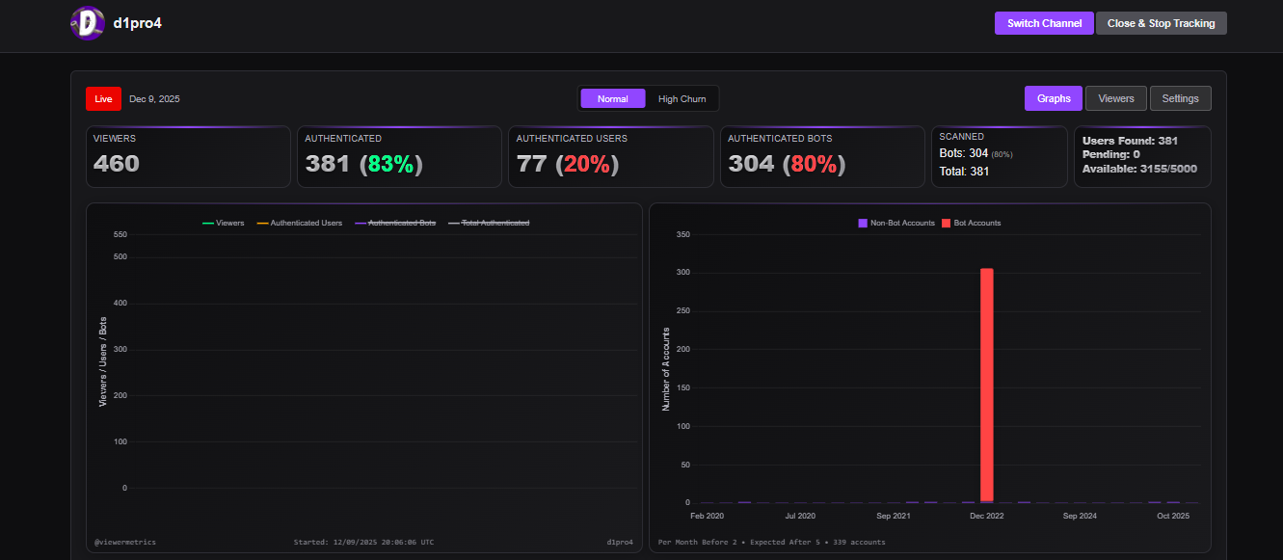Toggle the Bot Accounts red legend swatch

(x=947, y=223)
